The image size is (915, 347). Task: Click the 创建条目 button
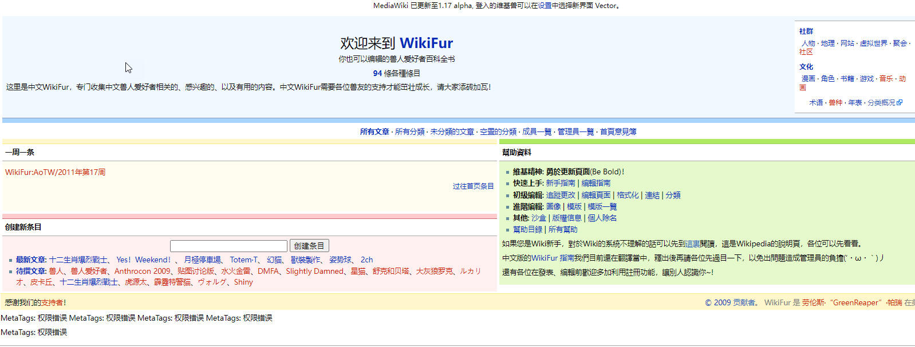[309, 246]
